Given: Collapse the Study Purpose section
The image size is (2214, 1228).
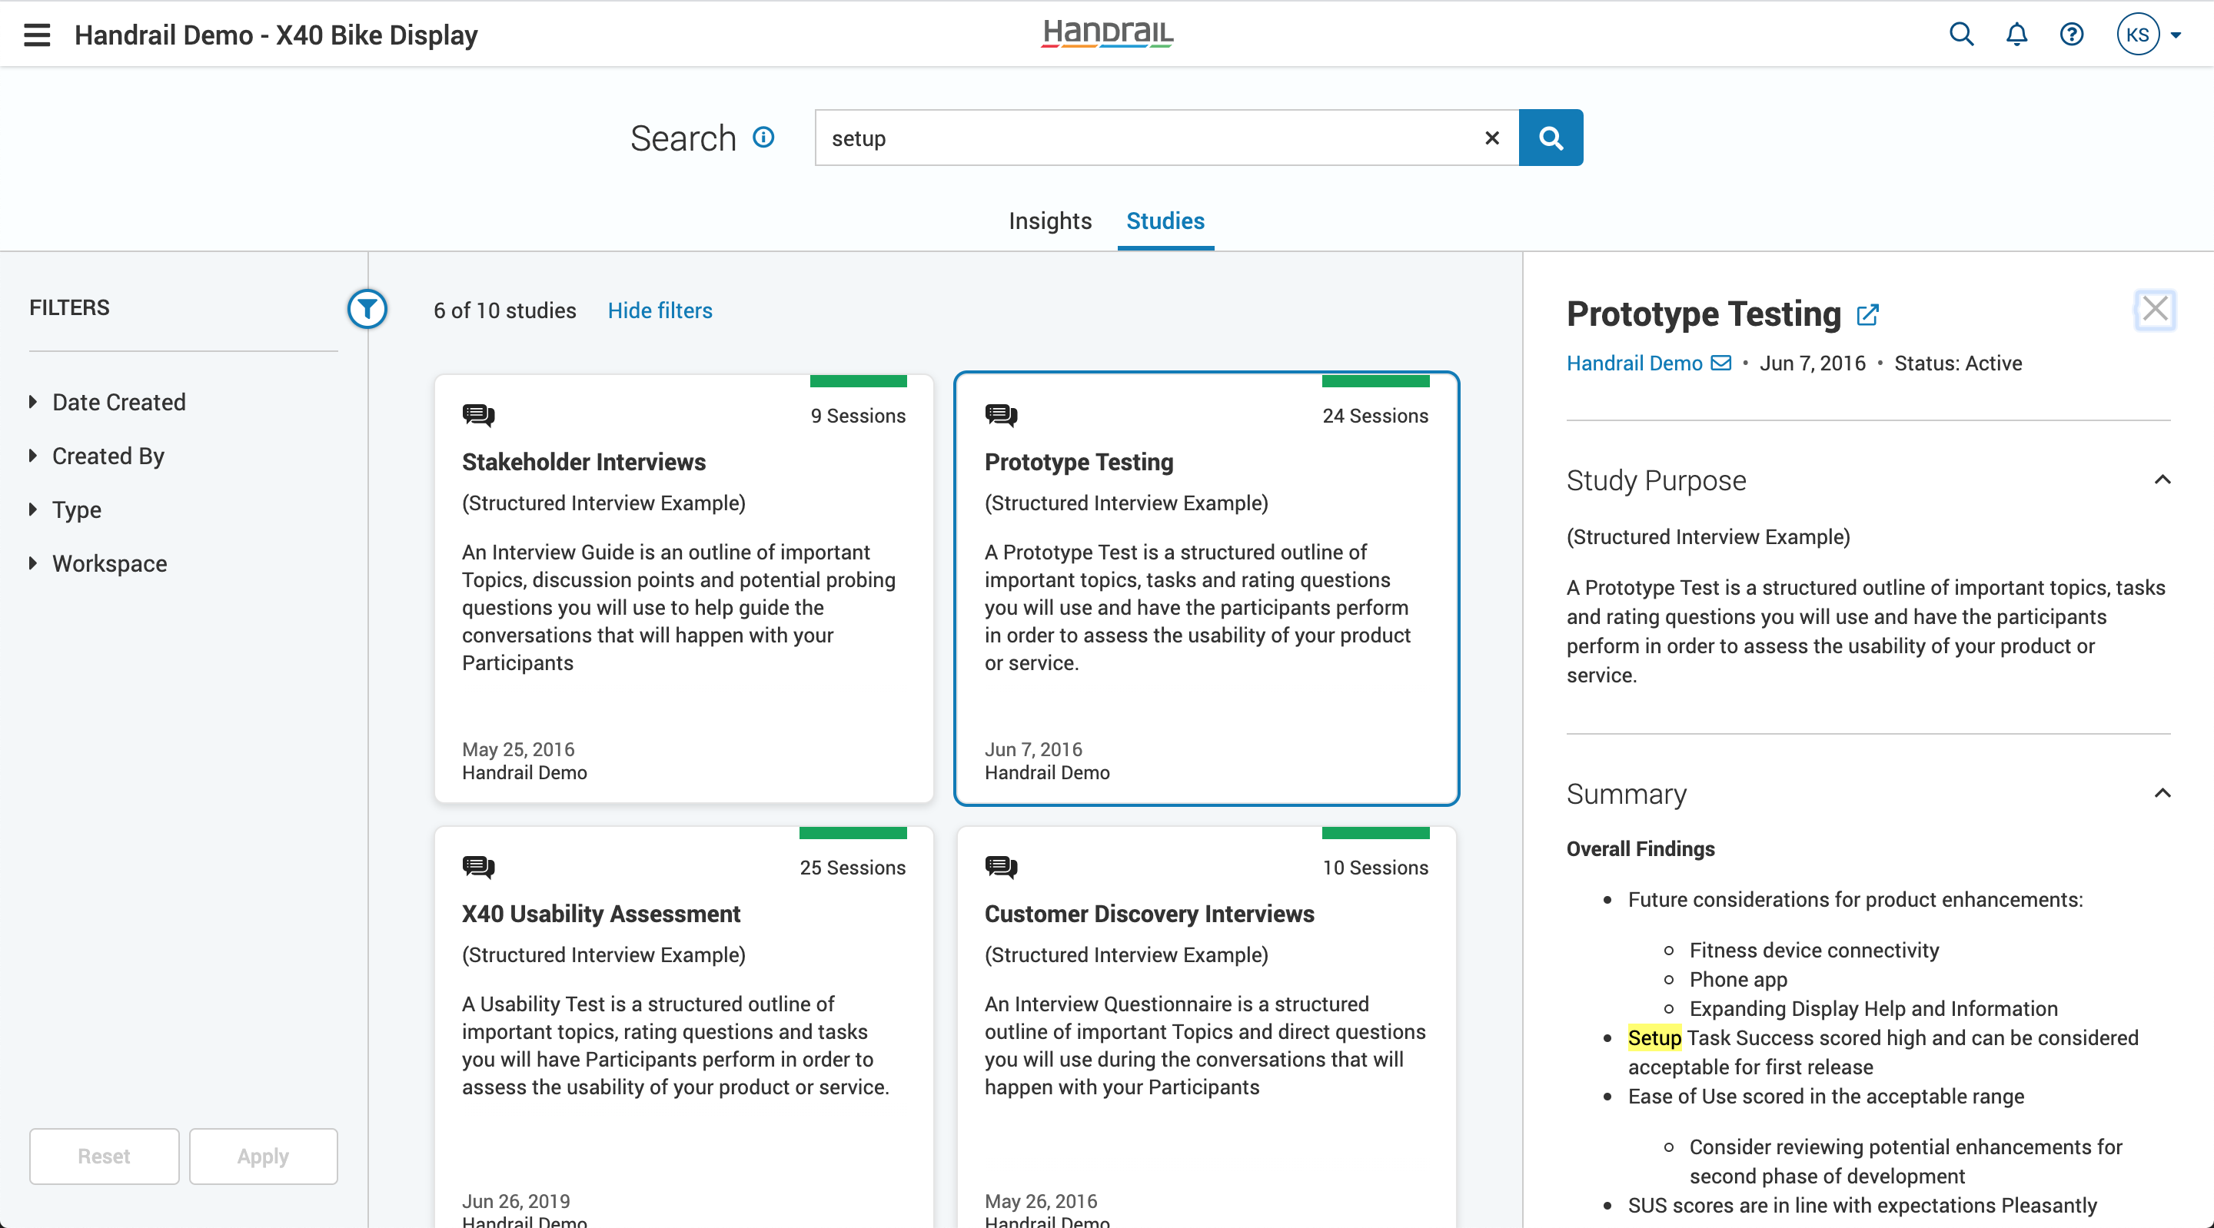Looking at the screenshot, I should coord(2162,480).
